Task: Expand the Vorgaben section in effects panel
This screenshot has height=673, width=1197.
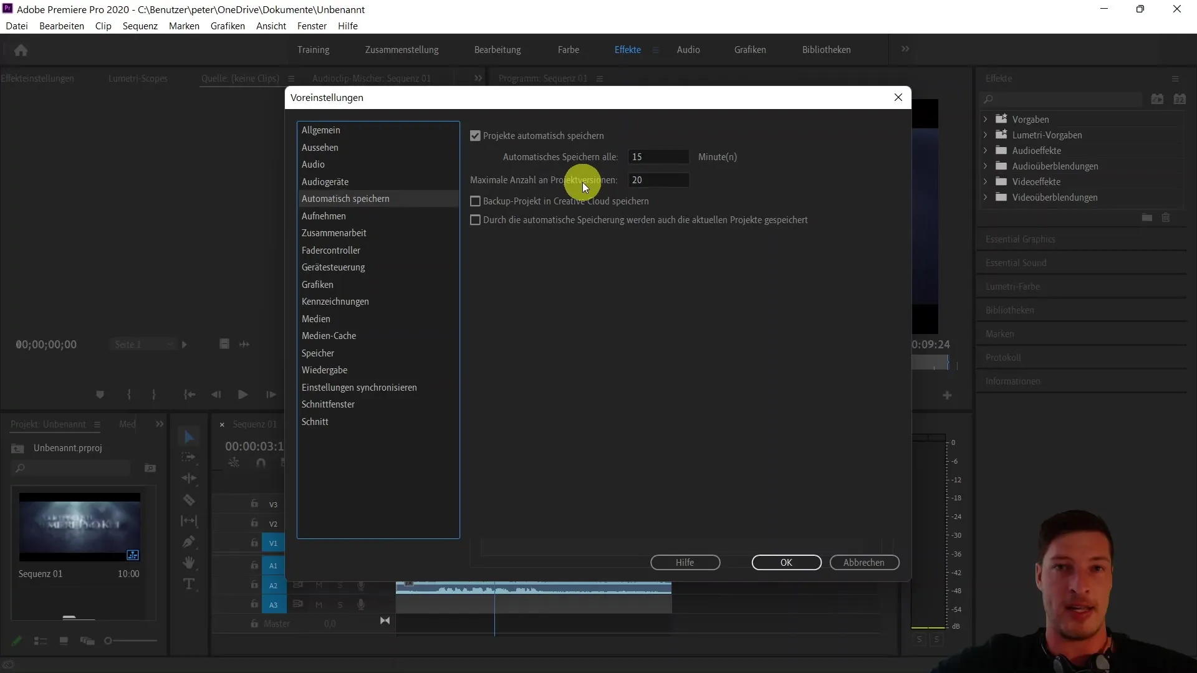Action: (985, 118)
